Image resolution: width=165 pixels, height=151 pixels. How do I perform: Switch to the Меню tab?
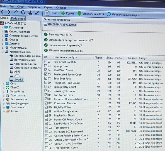pos(4,18)
